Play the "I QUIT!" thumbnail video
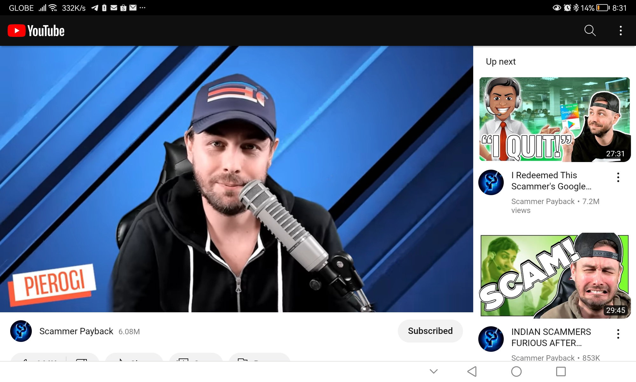 click(555, 119)
